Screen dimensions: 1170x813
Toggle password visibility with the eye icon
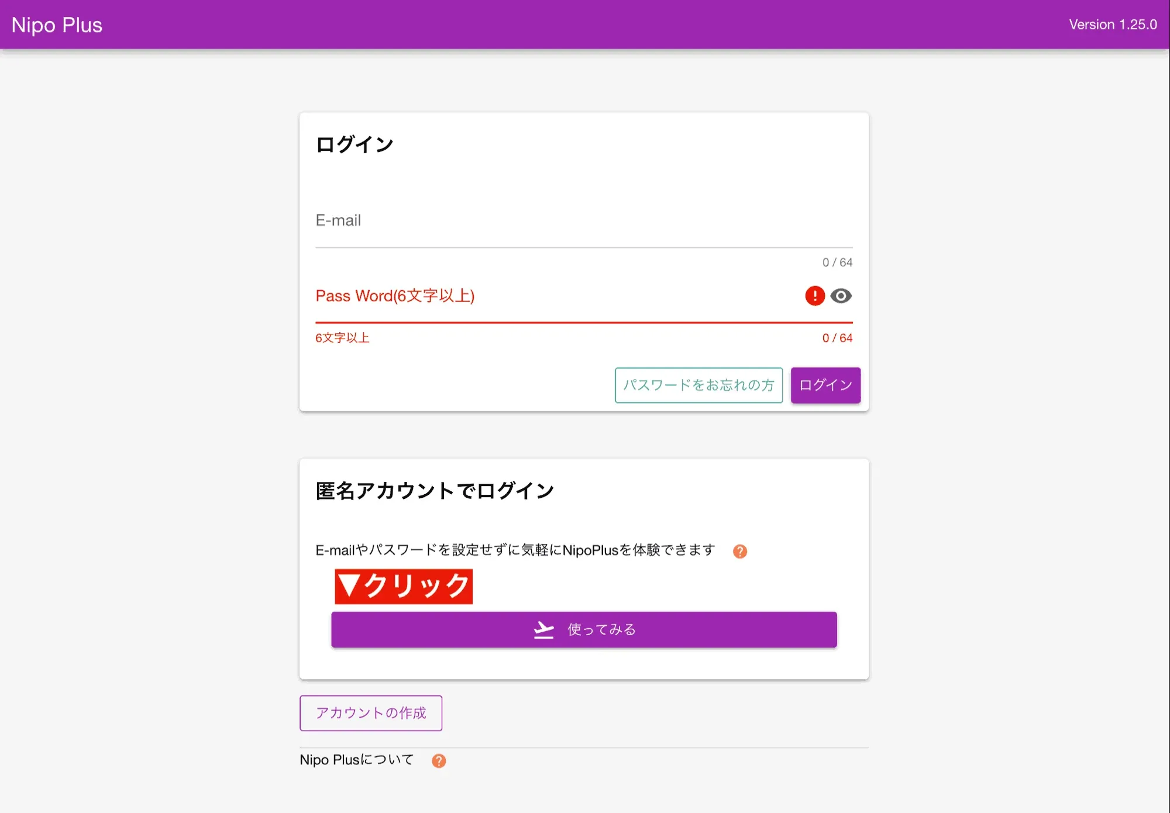841,296
